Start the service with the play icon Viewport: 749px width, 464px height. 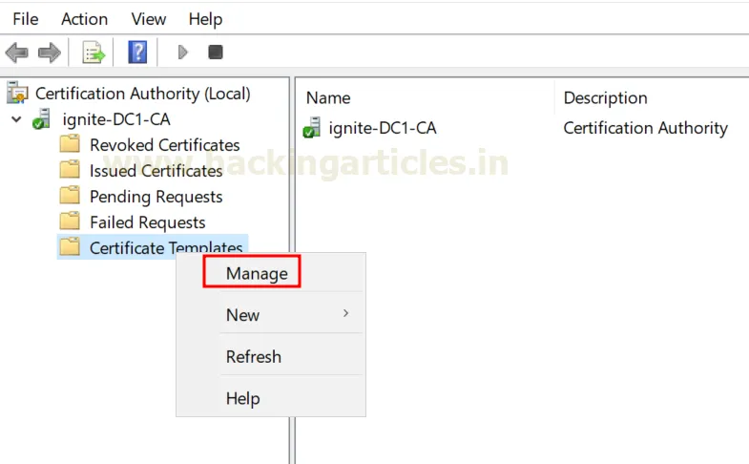[183, 52]
